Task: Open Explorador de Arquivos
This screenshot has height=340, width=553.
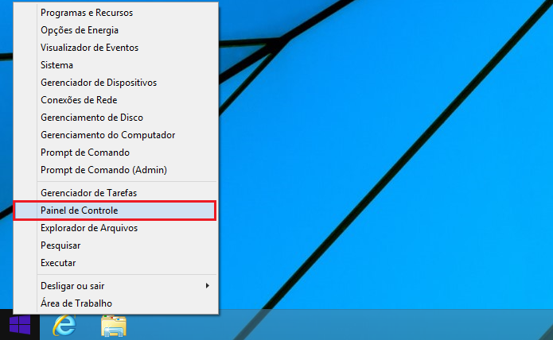Action: point(115,228)
